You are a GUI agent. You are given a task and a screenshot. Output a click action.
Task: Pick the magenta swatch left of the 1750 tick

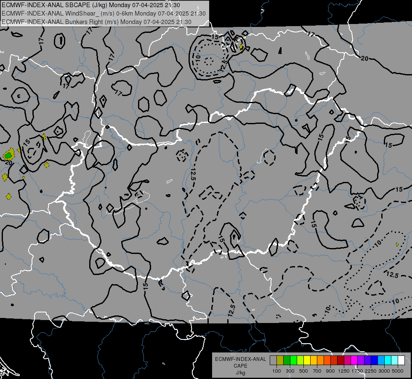pyautogui.click(x=354, y=360)
